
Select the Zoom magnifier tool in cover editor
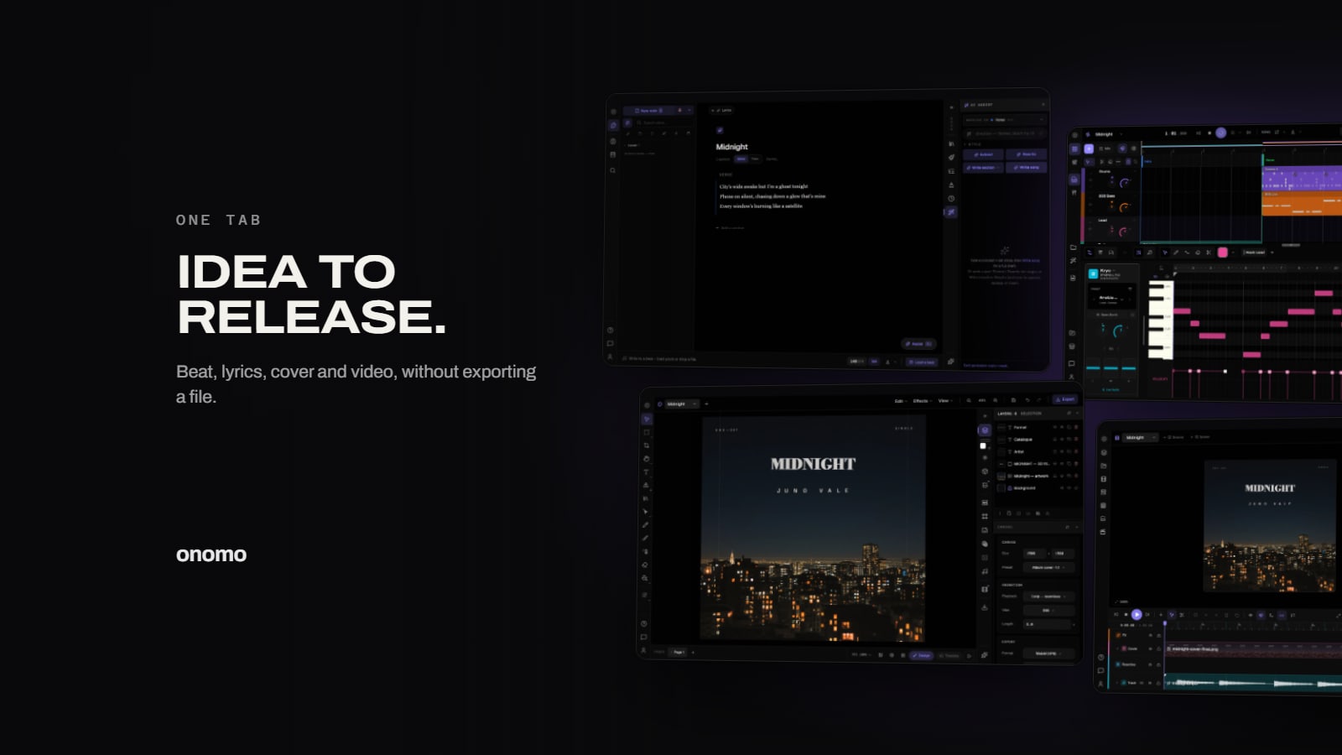pyautogui.click(x=645, y=578)
